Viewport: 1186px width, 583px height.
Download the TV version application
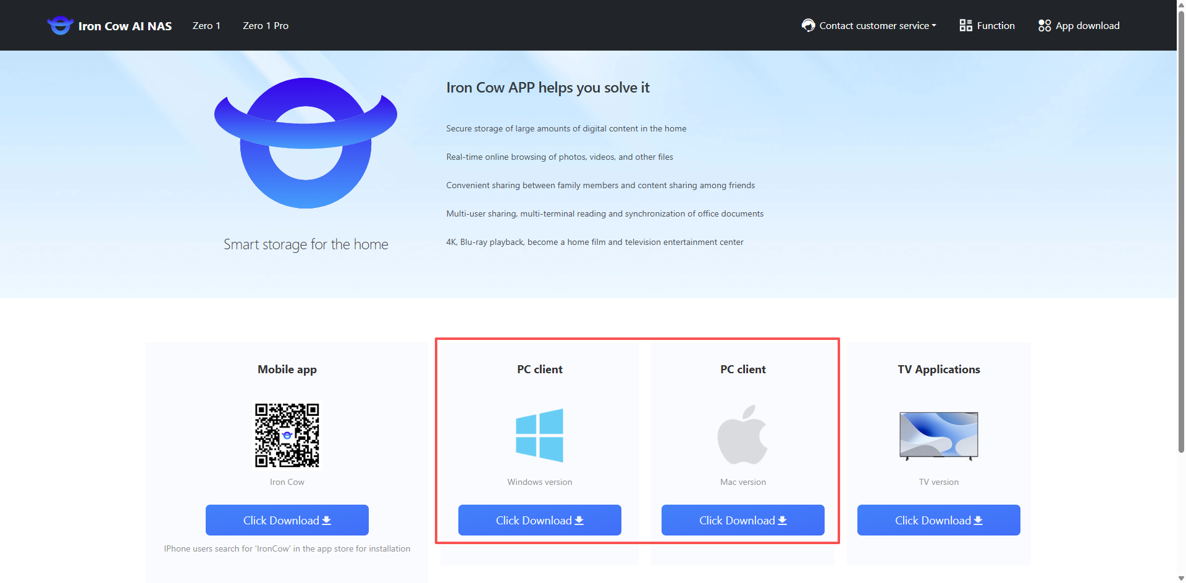938,520
